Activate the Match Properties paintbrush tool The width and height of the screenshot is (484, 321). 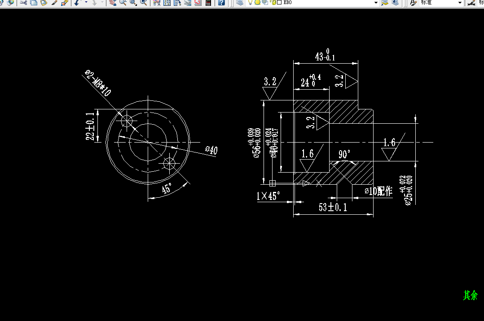tap(54, 3)
